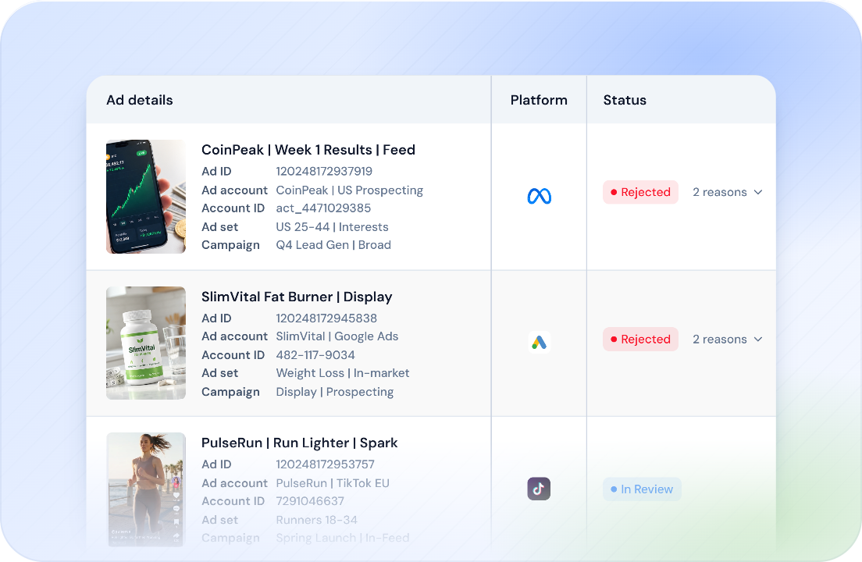The image size is (862, 562).
Task: Click the Meta platform icon for CoinPeak ad
Action: pos(540,196)
